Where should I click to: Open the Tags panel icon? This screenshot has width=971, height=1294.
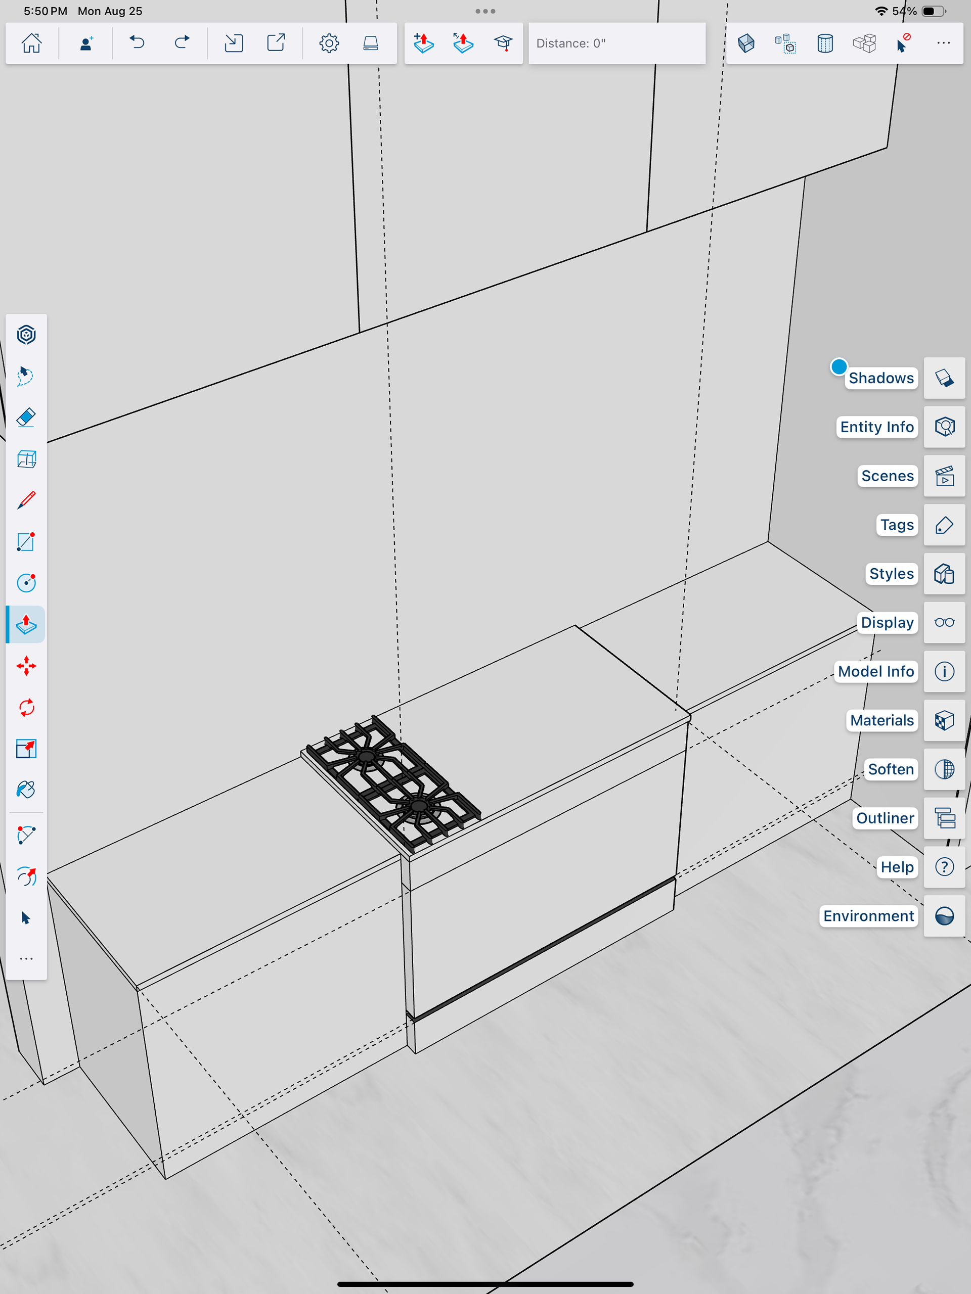click(944, 525)
